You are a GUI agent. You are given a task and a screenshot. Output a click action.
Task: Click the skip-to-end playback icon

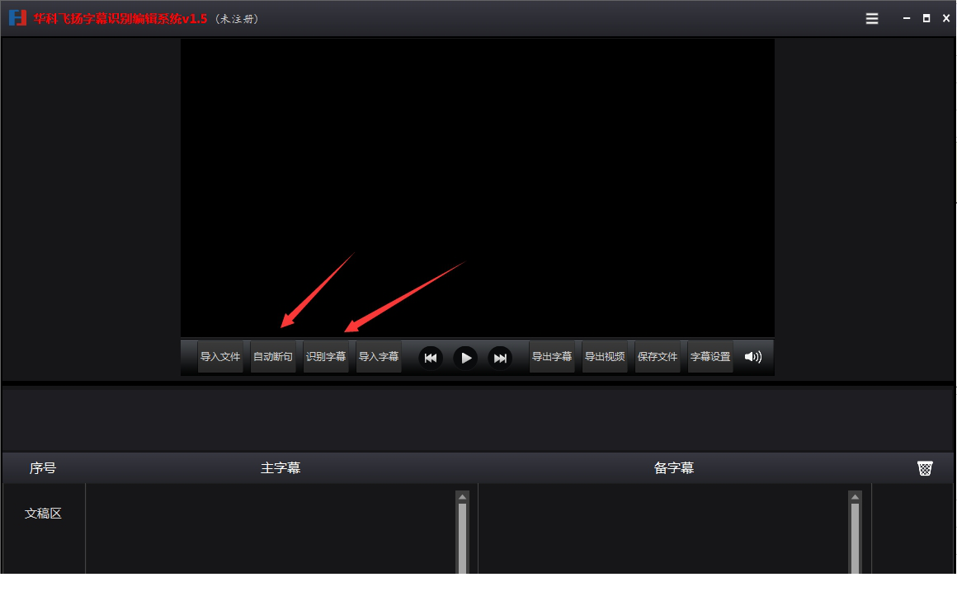click(500, 358)
